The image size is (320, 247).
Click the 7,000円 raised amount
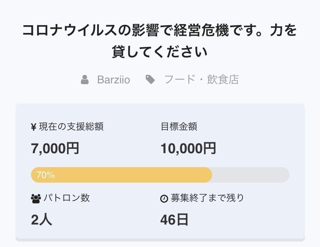pos(55,148)
